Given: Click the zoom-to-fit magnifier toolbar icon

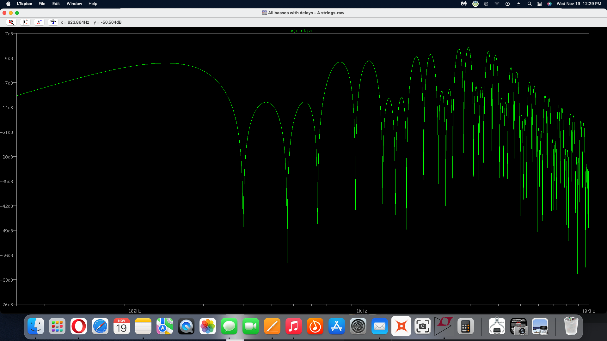Looking at the screenshot, I should 11,22.
